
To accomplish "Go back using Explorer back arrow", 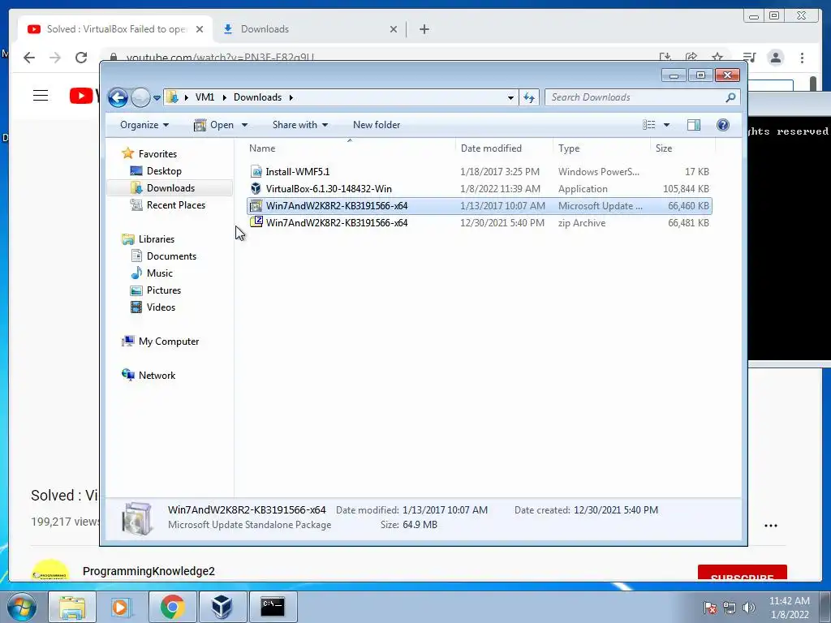I will (x=118, y=97).
